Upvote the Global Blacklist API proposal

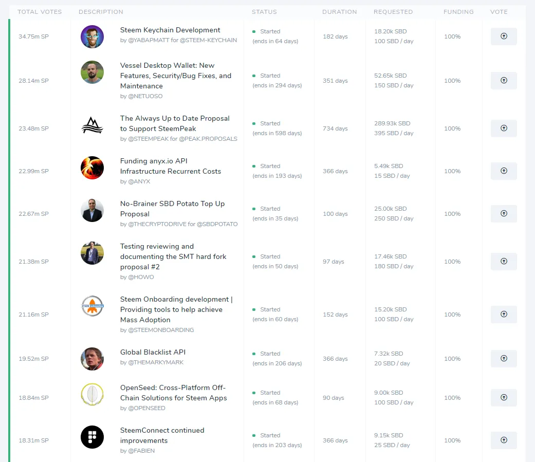tap(504, 359)
